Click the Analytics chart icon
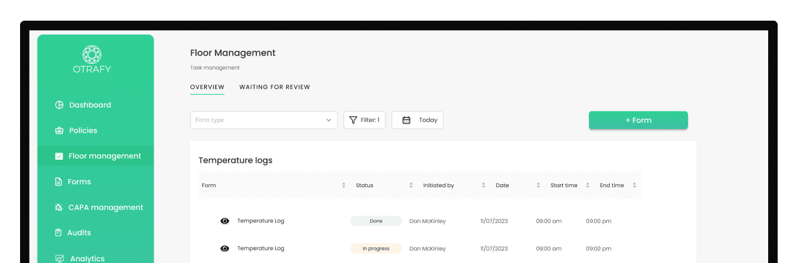Image resolution: width=802 pixels, height=263 pixels. pyautogui.click(x=60, y=258)
